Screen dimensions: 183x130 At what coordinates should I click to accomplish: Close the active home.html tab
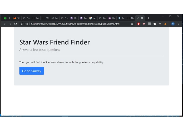(x=142, y=18)
